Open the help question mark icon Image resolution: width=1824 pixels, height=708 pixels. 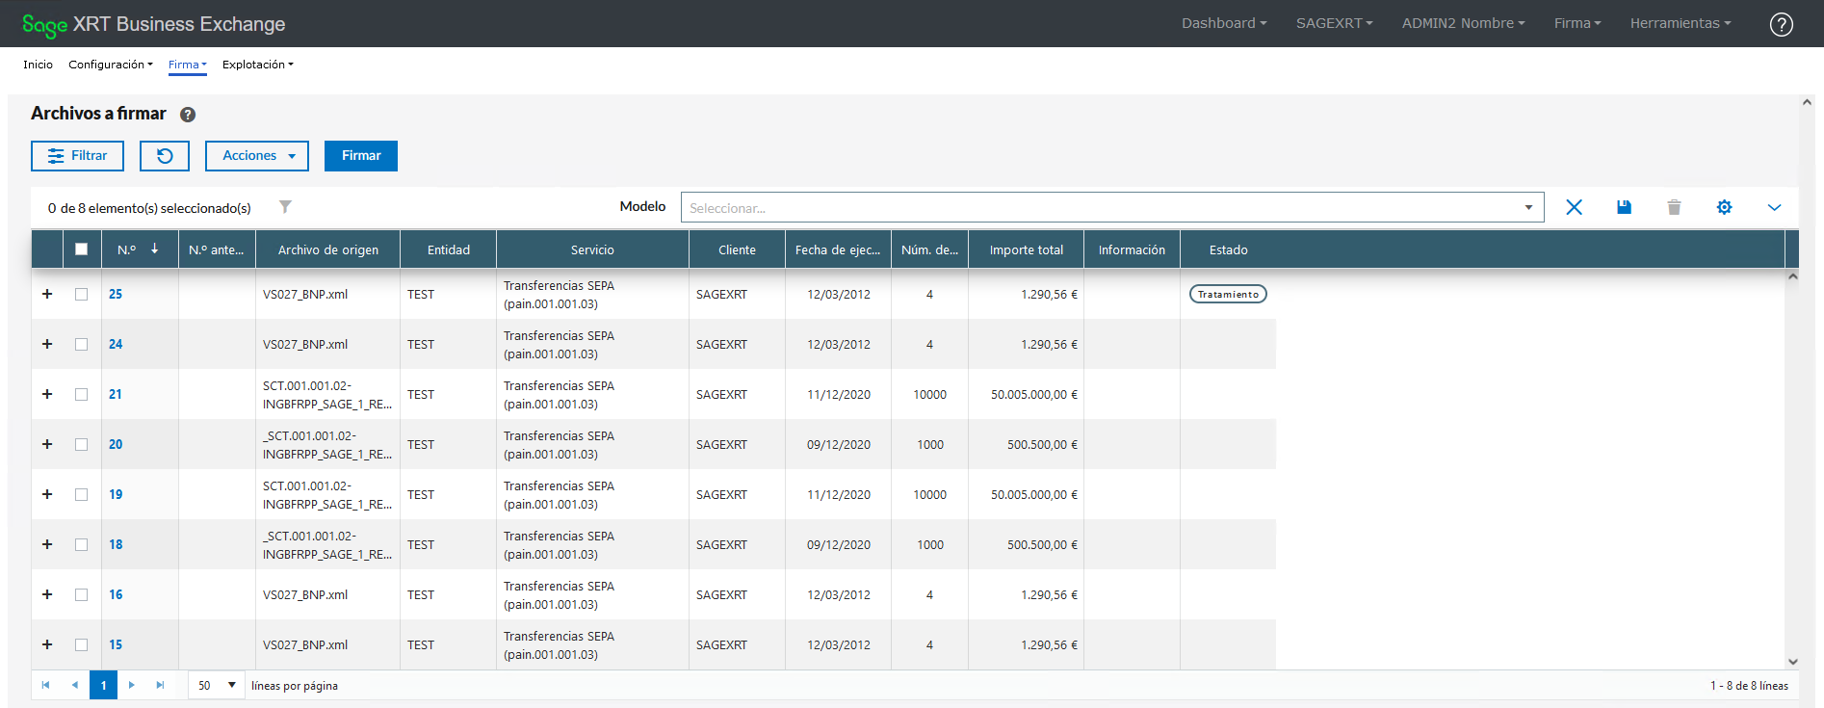[1781, 24]
